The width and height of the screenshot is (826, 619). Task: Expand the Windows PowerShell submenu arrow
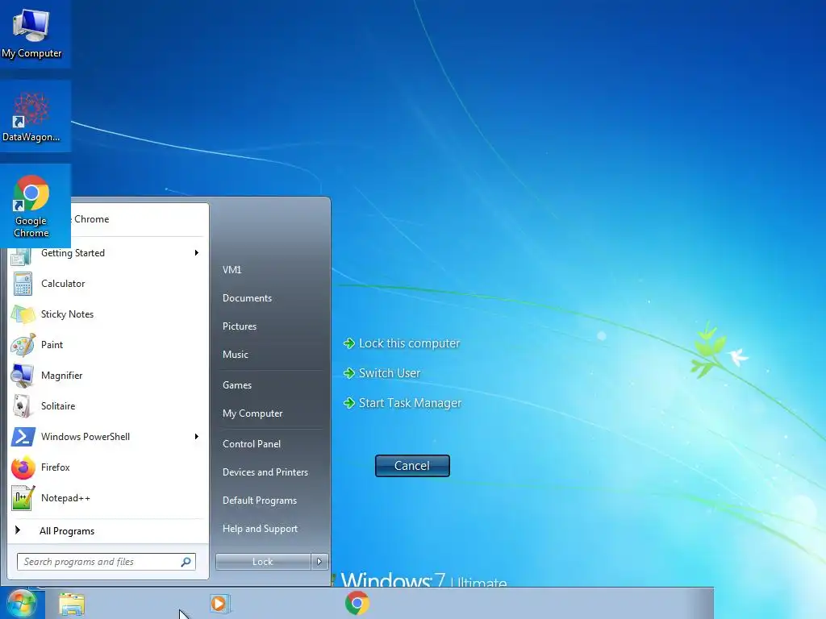[x=197, y=437]
